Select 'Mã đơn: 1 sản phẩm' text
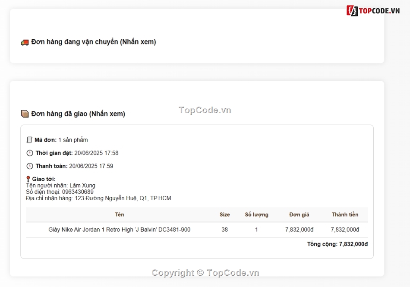The height and width of the screenshot is (287, 410). point(61,140)
